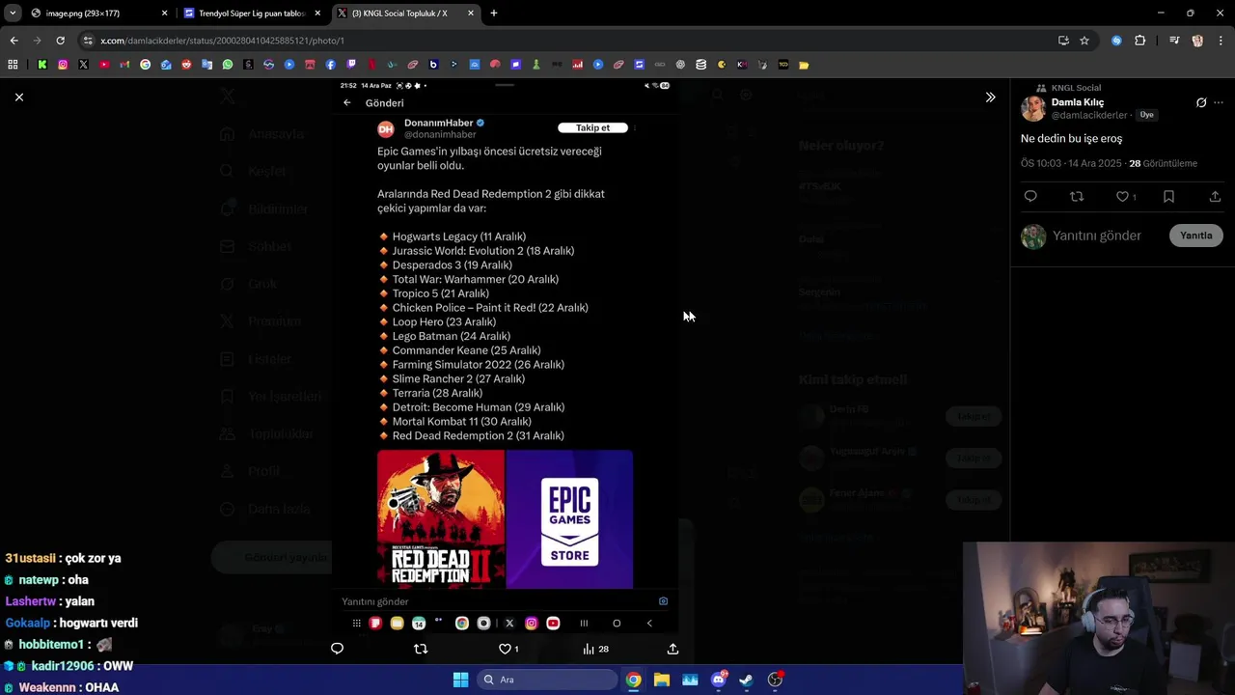Viewport: 1235px width, 695px height.
Task: Close the Trendyol Süper Lig tab
Action: pyautogui.click(x=317, y=14)
